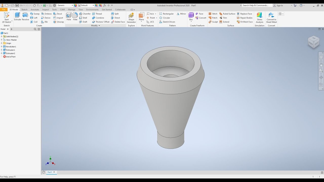The width and height of the screenshot is (324, 182).
Task: Launch Stress Analysis simulation
Action: [x=259, y=18]
